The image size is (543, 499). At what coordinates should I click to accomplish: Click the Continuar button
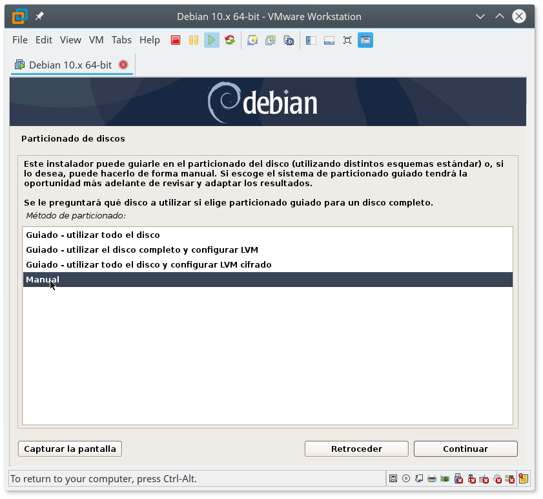[466, 449]
